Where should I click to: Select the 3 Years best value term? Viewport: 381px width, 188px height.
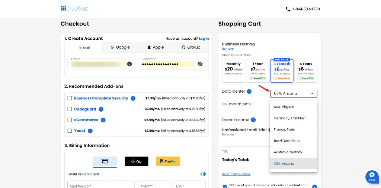tap(282, 71)
